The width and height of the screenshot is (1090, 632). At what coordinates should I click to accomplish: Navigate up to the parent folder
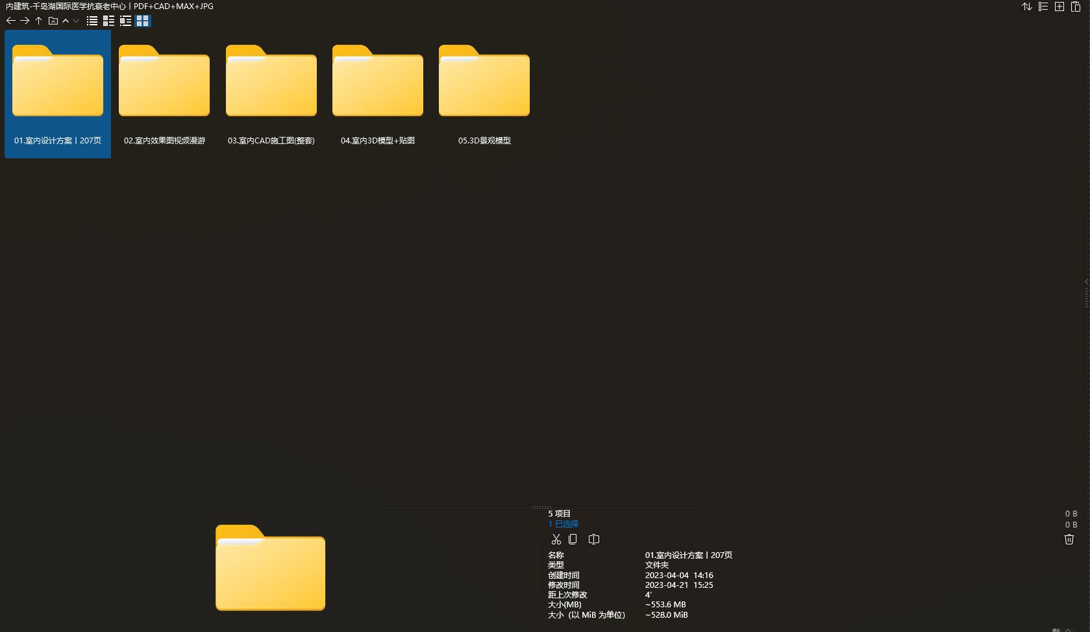tap(39, 21)
